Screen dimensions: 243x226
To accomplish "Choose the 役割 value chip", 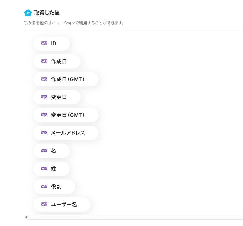I will click(54, 187).
